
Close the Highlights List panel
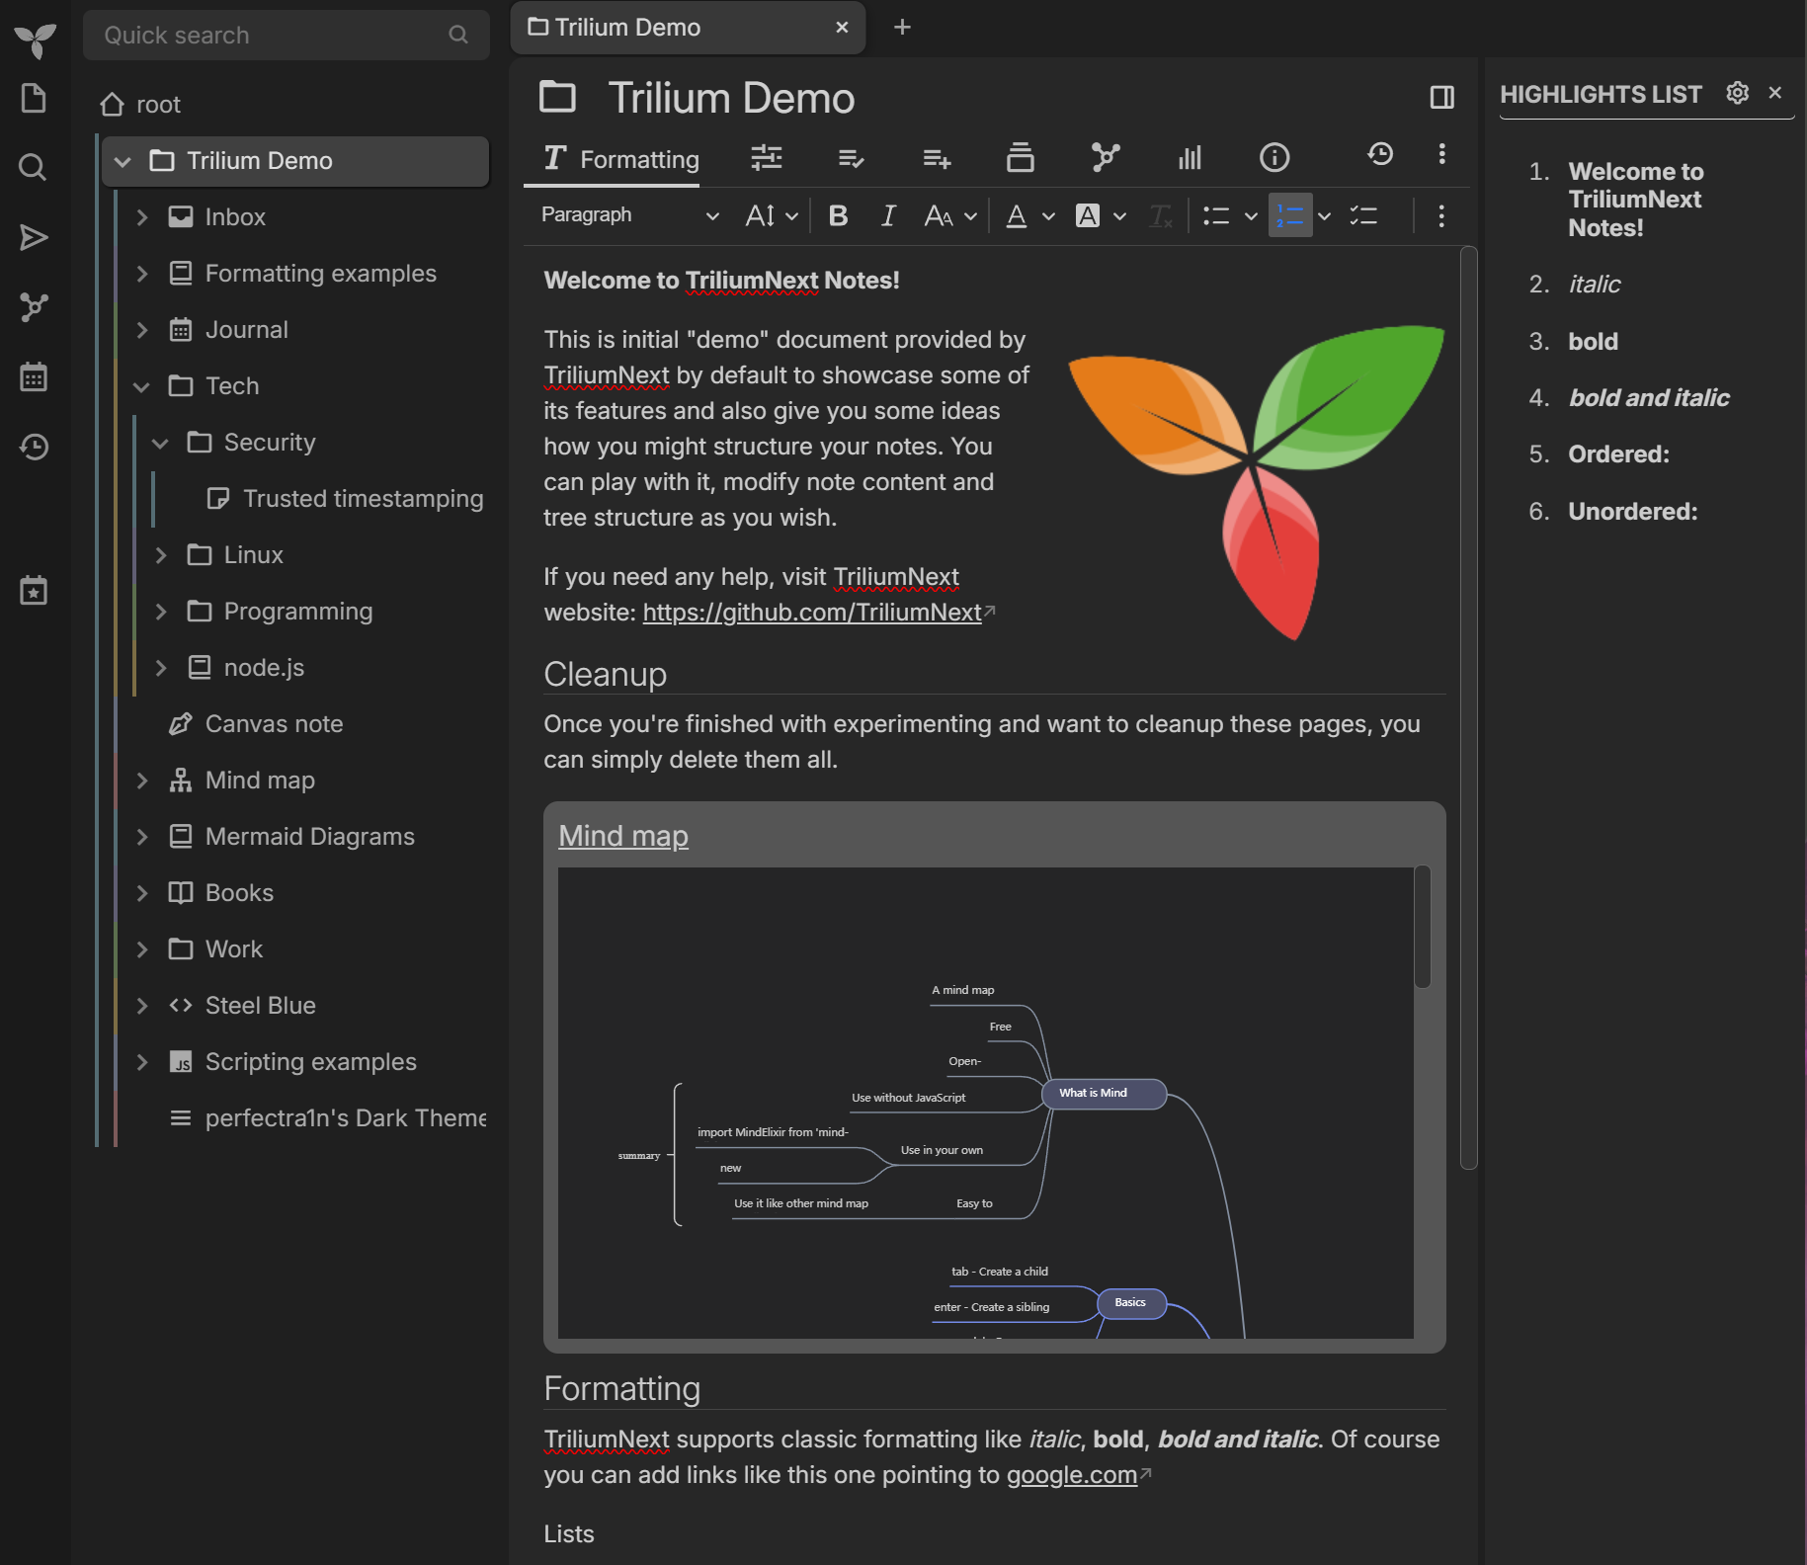click(x=1775, y=93)
